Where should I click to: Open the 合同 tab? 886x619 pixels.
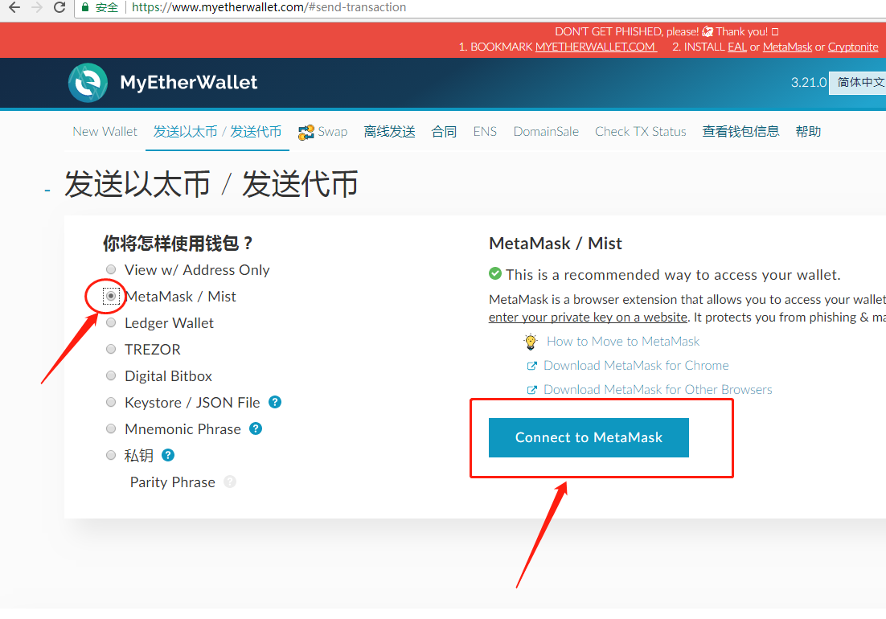point(444,132)
